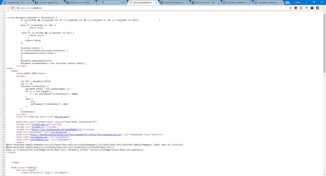
Task: Click the 'document.oncontextmenu = new Function' line
Action: (x=53, y=63)
